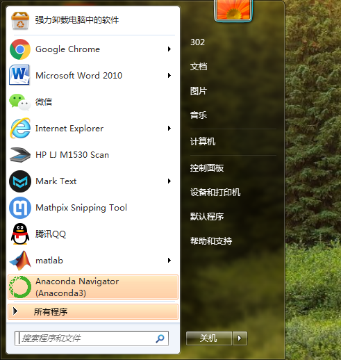
Task: Expand Mark Text jump list arrow
Action: tap(169, 181)
